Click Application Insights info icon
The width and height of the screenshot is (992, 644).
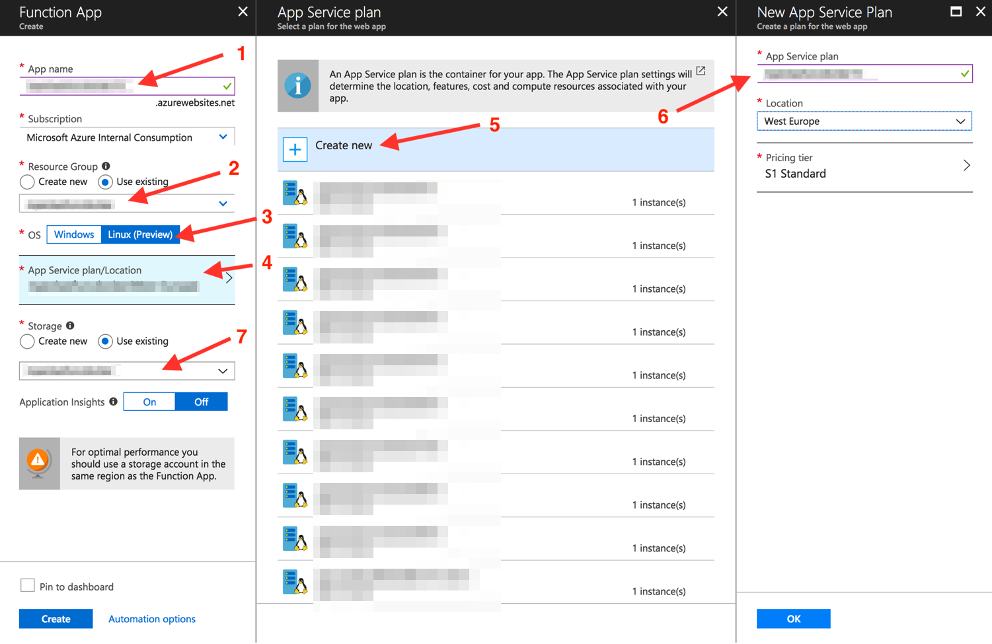coord(114,402)
